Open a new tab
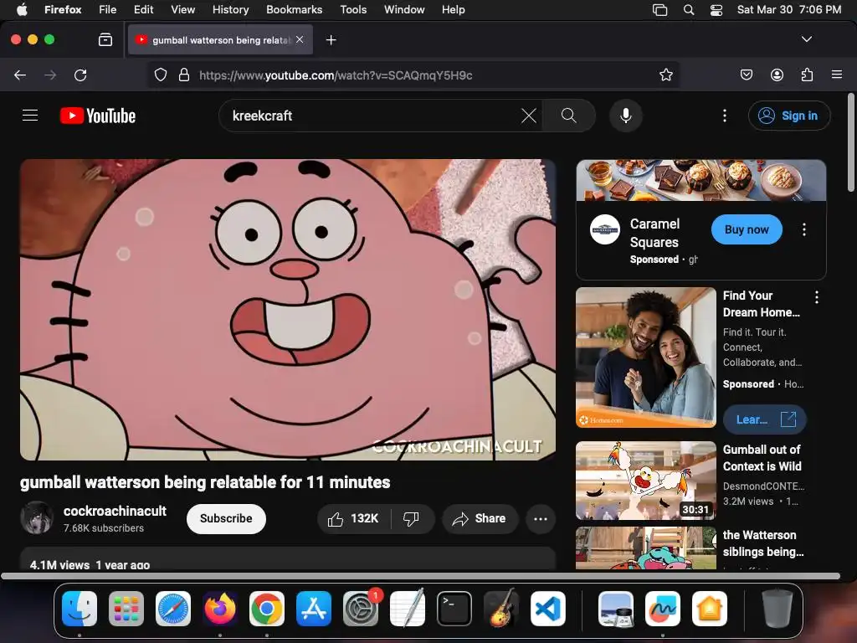857x643 pixels. pyautogui.click(x=331, y=40)
